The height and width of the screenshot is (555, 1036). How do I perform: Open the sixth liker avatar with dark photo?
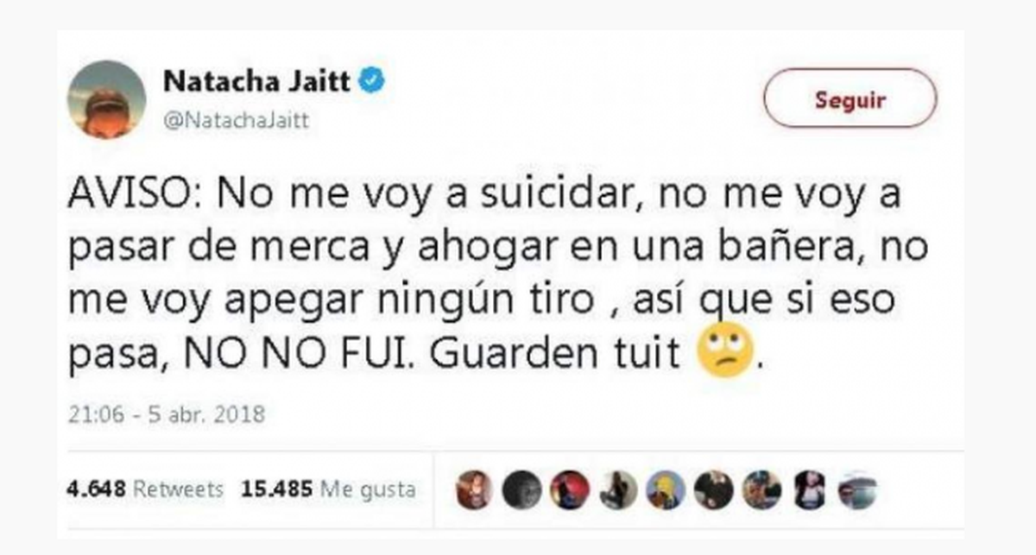pyautogui.click(x=714, y=489)
